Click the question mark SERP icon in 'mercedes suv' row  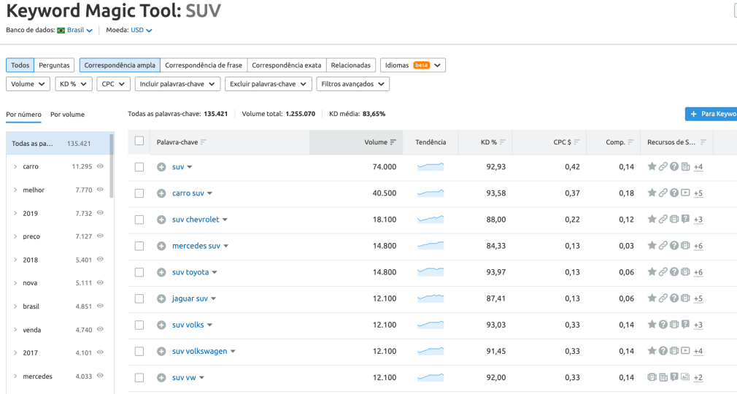tap(674, 245)
